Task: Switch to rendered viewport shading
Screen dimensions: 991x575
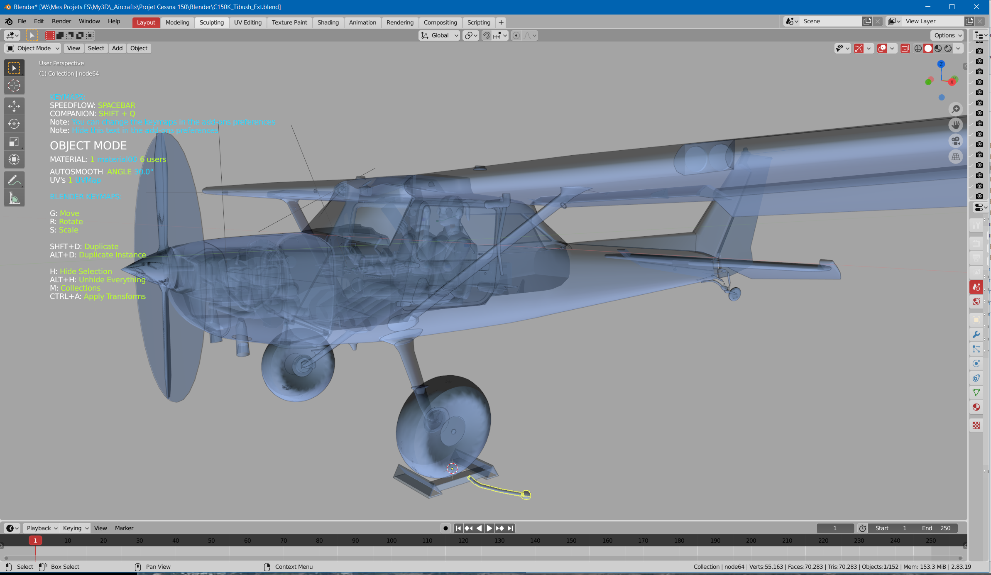Action: (x=948, y=49)
